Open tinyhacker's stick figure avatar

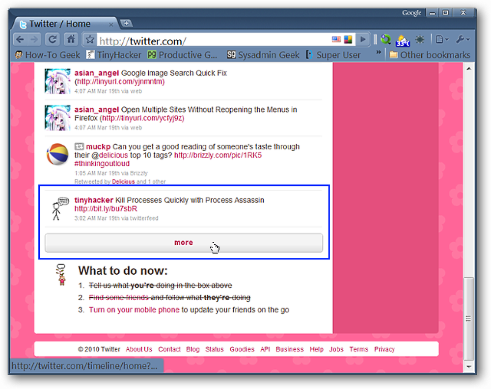59,209
